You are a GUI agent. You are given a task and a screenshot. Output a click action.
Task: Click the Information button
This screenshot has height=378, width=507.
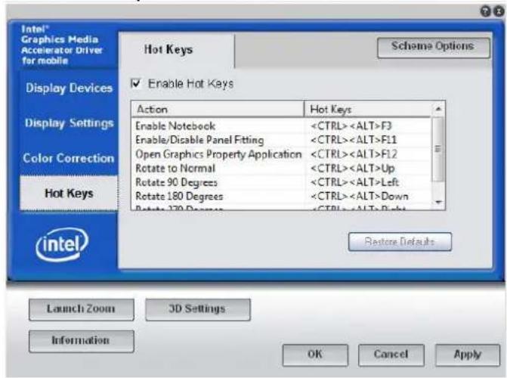point(81,341)
